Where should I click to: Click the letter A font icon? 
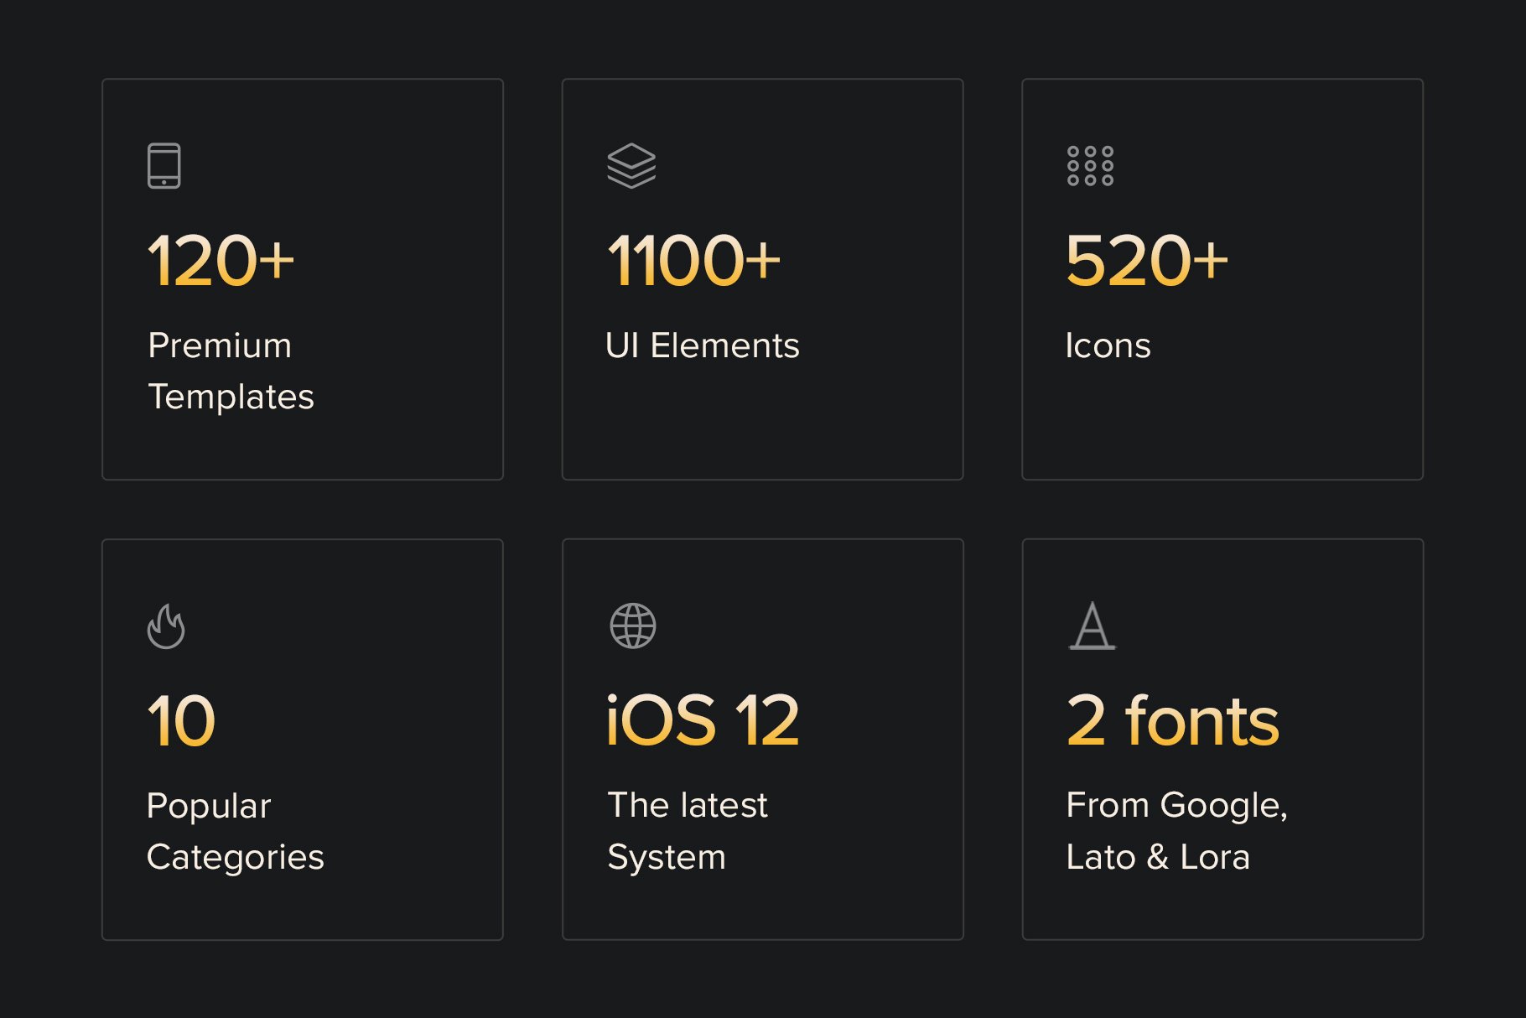[1093, 626]
